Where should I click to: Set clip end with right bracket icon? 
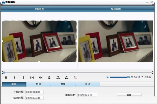pos(23,78)
